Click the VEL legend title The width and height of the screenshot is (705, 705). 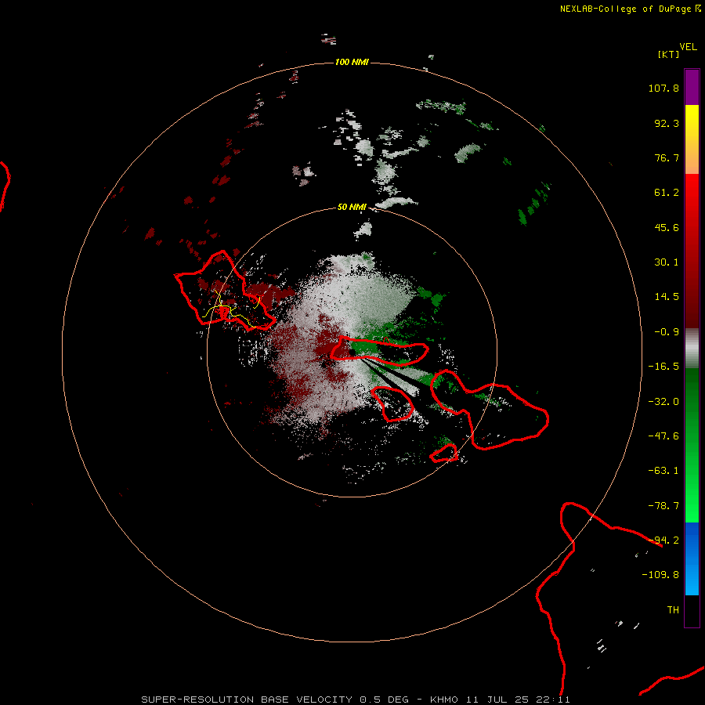(x=688, y=47)
